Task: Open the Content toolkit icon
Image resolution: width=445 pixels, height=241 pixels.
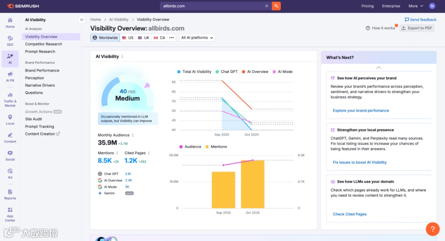Action: pos(10,138)
